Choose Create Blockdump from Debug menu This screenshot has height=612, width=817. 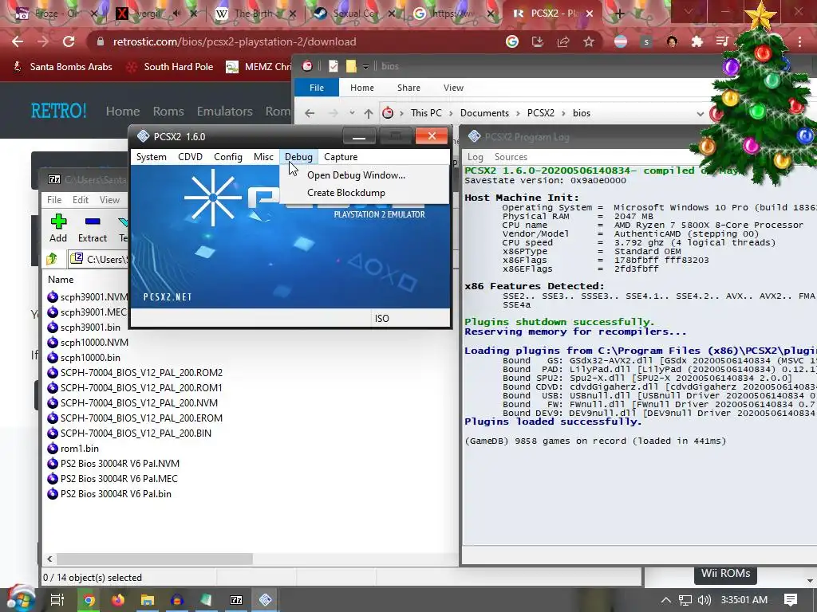tap(346, 193)
